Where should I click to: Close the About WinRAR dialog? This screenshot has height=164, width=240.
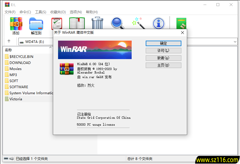(x=183, y=33)
